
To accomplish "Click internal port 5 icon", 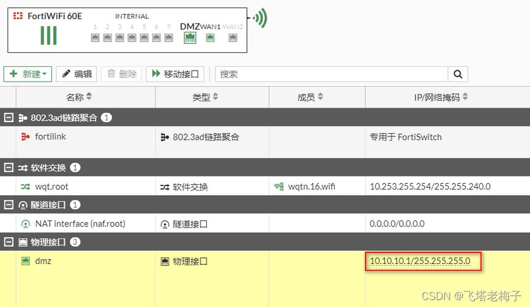I will 144,37.
